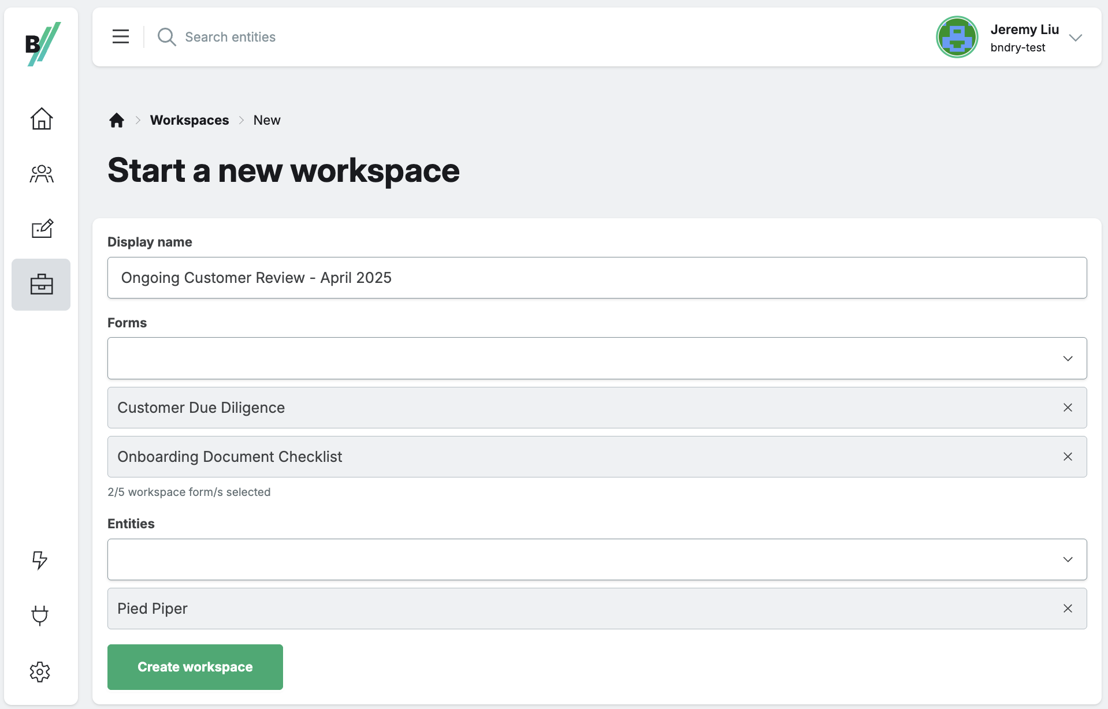The image size is (1108, 709).
Task: Click the Search entities field
Action: (x=230, y=37)
